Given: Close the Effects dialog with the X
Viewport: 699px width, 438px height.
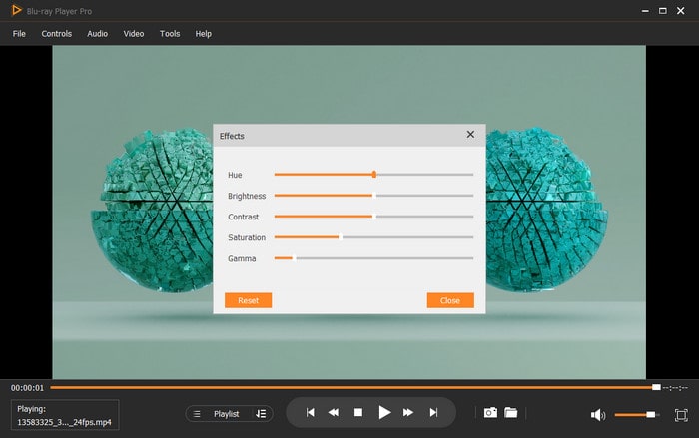Looking at the screenshot, I should click(x=470, y=134).
